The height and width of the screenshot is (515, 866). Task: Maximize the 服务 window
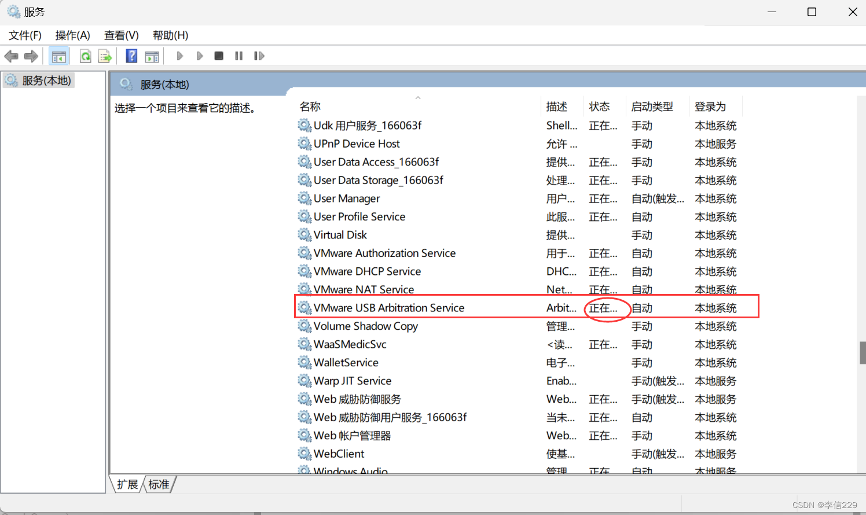click(812, 12)
